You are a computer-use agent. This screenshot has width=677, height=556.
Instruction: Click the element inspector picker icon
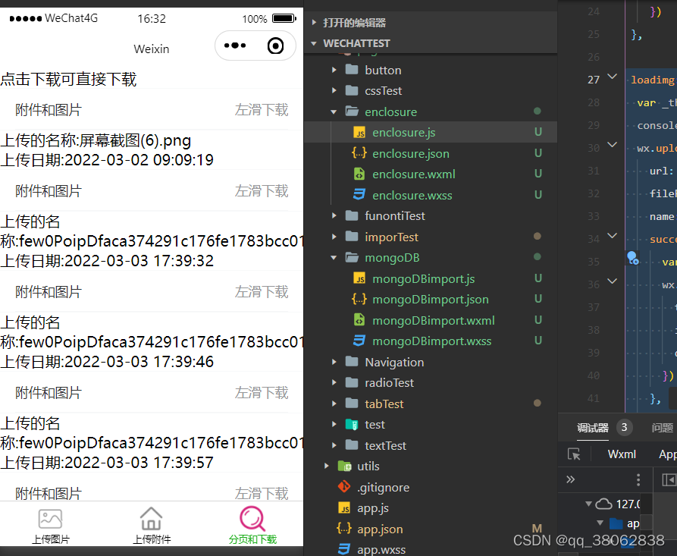574,454
